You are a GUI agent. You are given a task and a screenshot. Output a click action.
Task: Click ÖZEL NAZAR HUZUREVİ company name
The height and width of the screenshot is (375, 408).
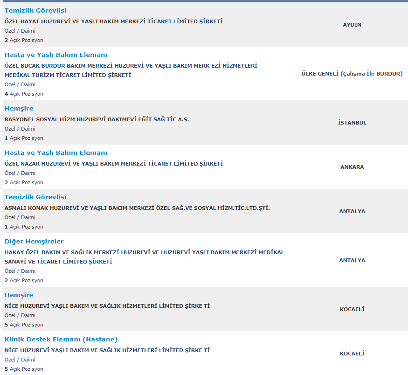coord(114,164)
